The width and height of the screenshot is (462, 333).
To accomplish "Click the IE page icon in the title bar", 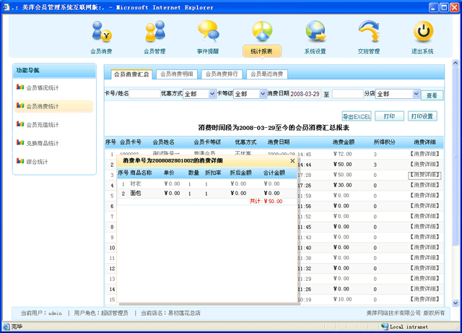I will tap(6, 7).
